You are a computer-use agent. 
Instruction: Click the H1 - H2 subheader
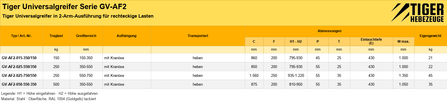296,42
